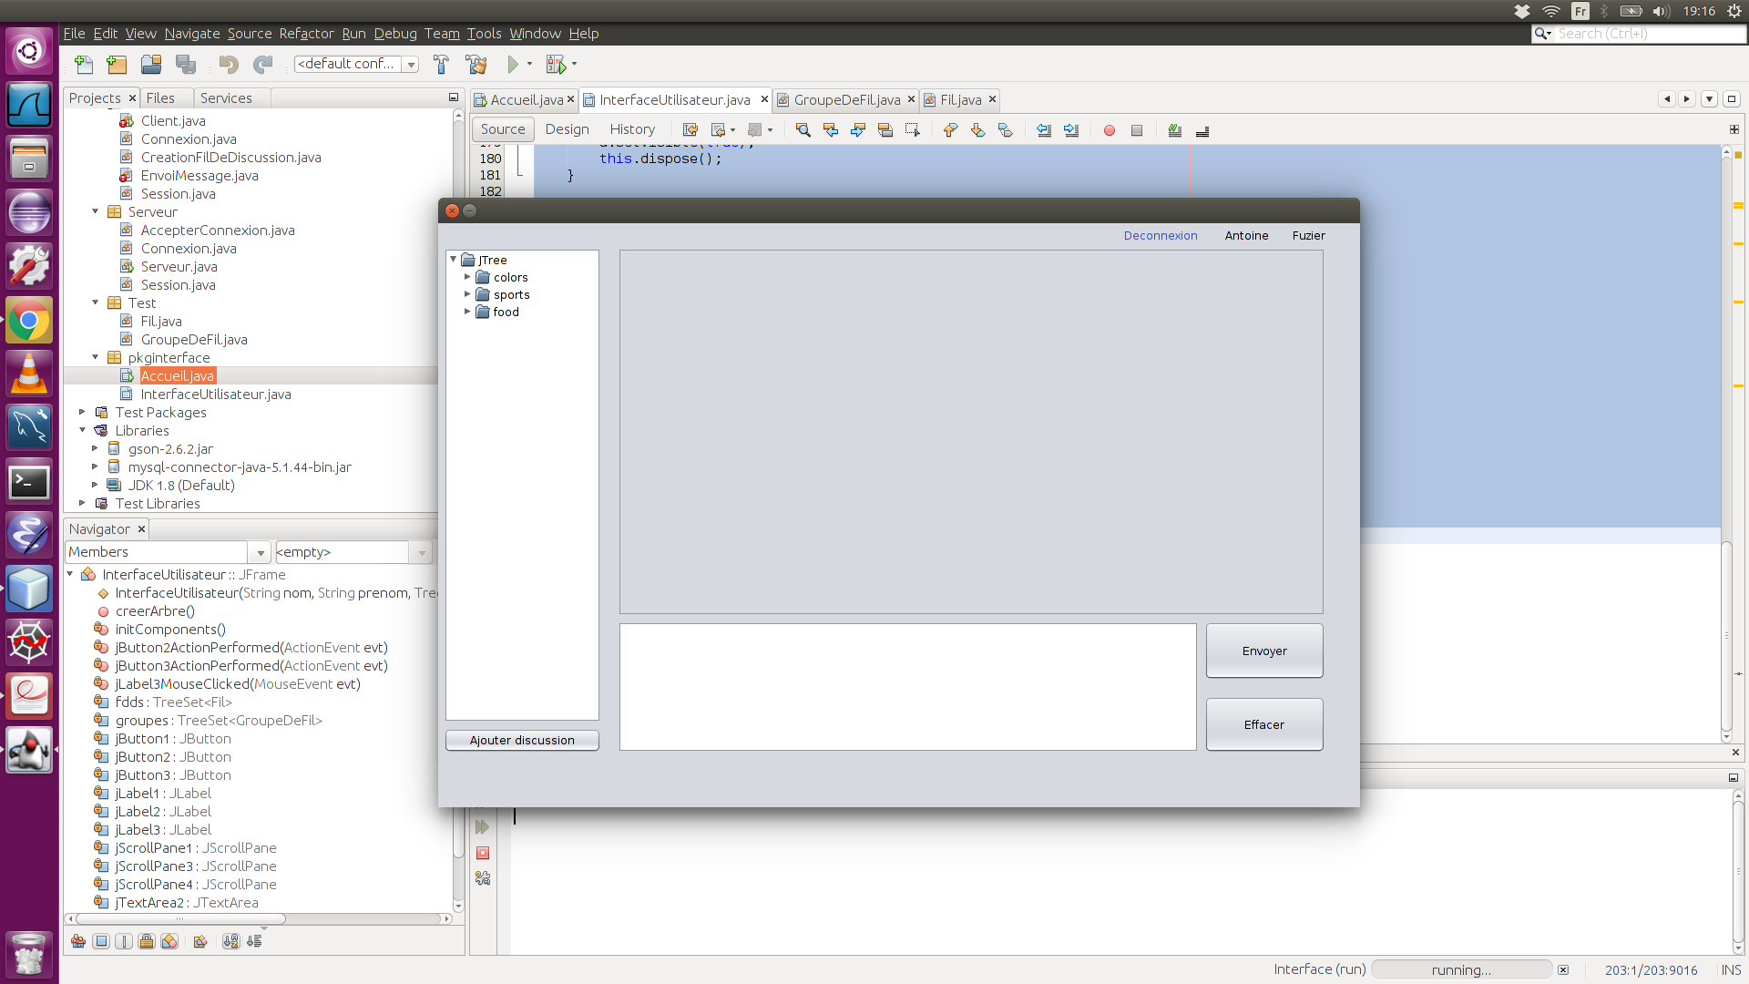Expand the food node in JTree
Screen dimensions: 1749x984
[x=467, y=312]
